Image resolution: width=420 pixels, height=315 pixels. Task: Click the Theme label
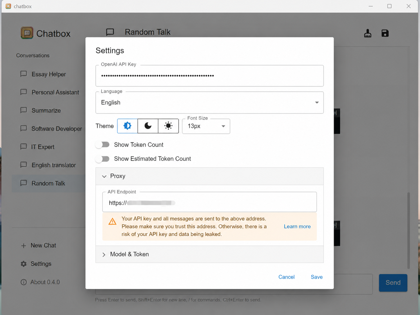pyautogui.click(x=104, y=126)
